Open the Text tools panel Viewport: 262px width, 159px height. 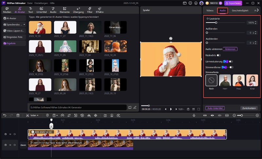click(30, 10)
